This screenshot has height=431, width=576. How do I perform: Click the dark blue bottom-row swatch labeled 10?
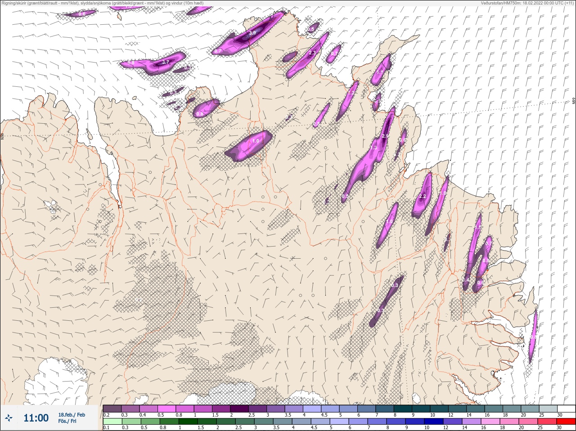[434, 422]
